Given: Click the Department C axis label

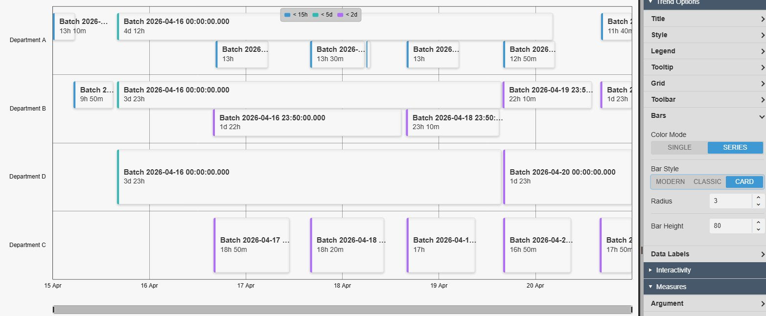Looking at the screenshot, I should coord(27,245).
